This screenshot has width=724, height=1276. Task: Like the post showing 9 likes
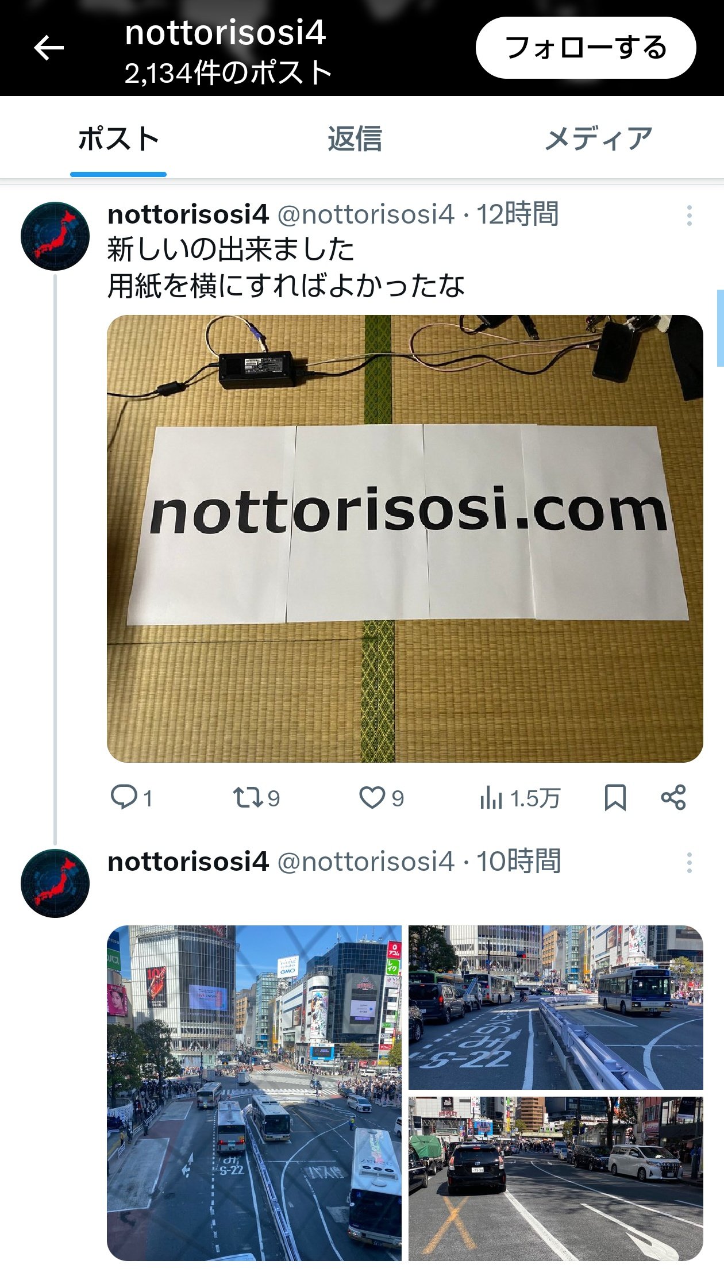click(381, 798)
